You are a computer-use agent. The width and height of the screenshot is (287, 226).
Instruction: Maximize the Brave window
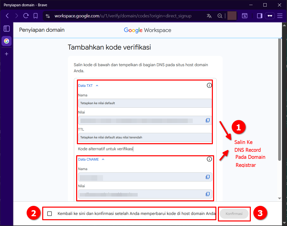265,5
